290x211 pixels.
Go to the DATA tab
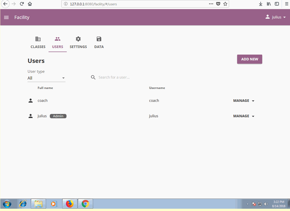[99, 43]
